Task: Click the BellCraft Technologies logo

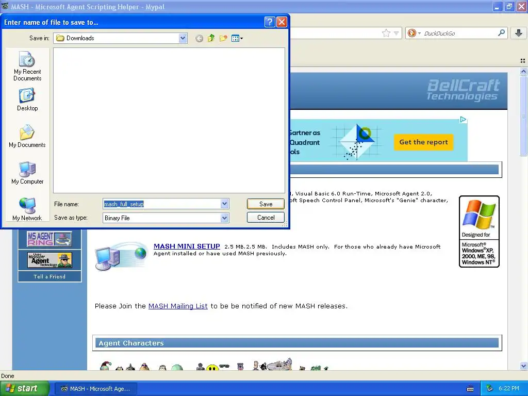Action: (463, 90)
